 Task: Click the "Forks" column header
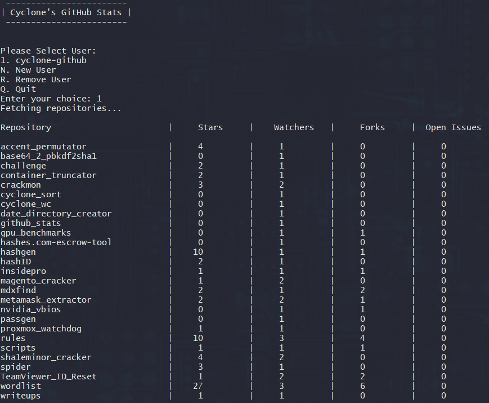(373, 127)
